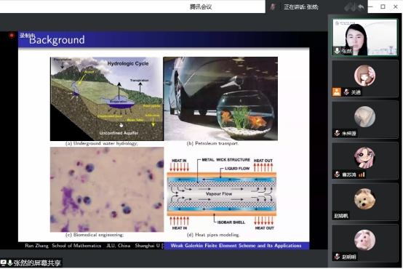Click the reply arrow icon near window controls
This screenshot has width=403, height=269.
[x=361, y=7]
